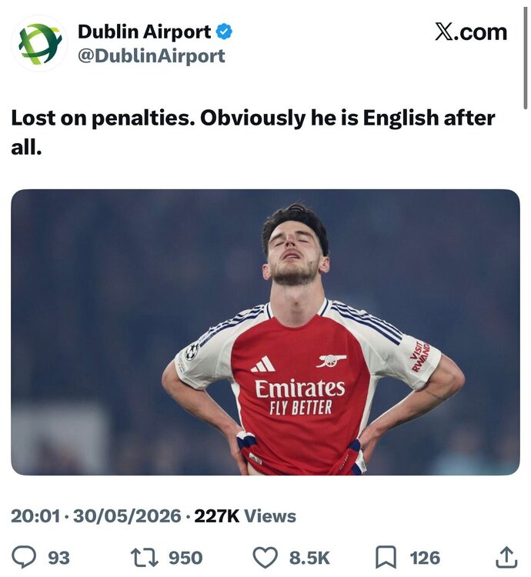
Task: Open the Dublin Airport display name
Action: click(144, 32)
